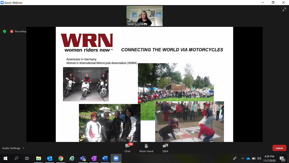Open Microsoft Teams from the taskbar

(x=83, y=158)
